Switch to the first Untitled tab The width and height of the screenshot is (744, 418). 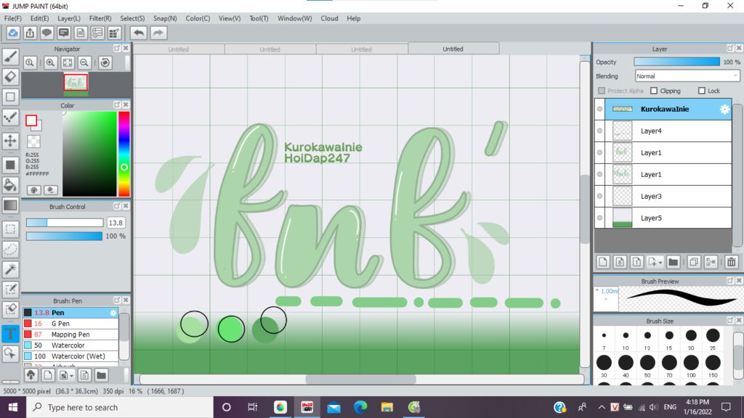(x=179, y=49)
